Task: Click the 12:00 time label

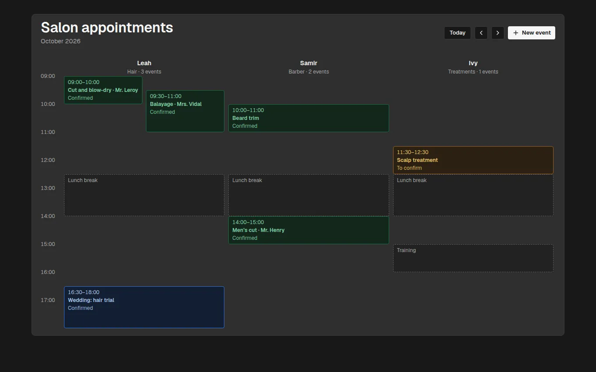Action: click(48, 160)
